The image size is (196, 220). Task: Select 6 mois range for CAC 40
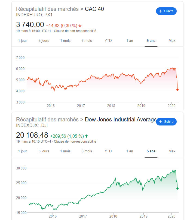point(87,41)
